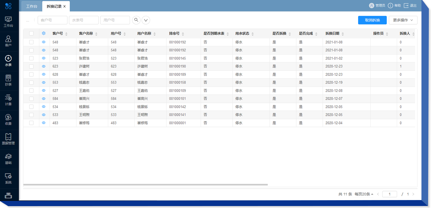The height and width of the screenshot is (208, 431).
Task: Click the bottom printer-like sidebar icon
Action: click(x=8, y=196)
